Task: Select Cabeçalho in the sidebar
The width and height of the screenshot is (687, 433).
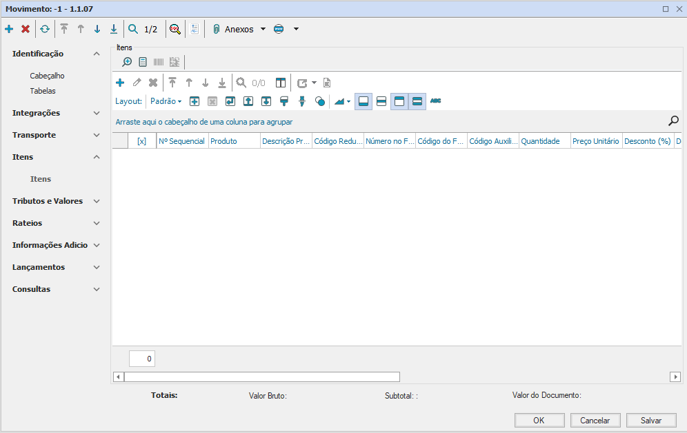Action: [x=47, y=76]
